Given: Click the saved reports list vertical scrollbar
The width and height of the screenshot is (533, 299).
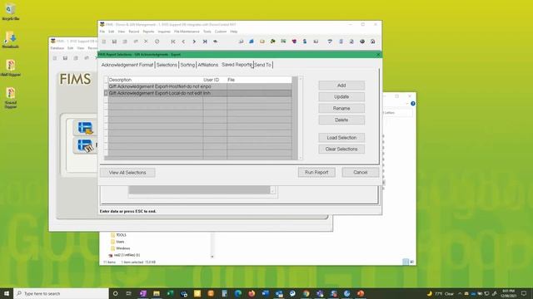Looking at the screenshot, I should [300, 118].
